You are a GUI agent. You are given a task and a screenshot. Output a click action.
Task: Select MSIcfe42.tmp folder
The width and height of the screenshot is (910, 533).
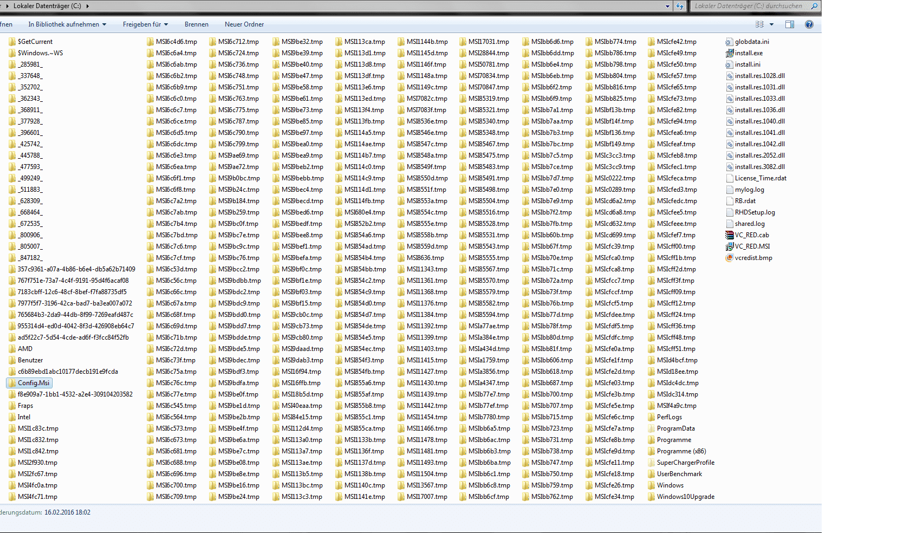pyautogui.click(x=672, y=42)
